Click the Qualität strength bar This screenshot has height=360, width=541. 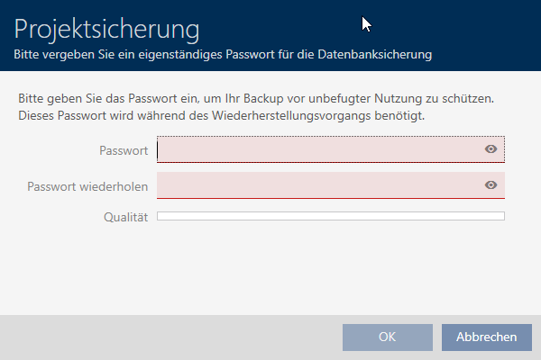click(x=330, y=216)
